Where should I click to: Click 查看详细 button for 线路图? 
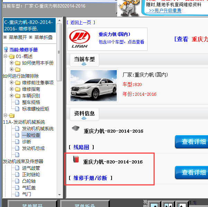191,142
